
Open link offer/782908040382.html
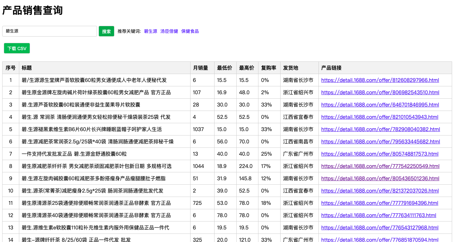[x=381, y=129]
